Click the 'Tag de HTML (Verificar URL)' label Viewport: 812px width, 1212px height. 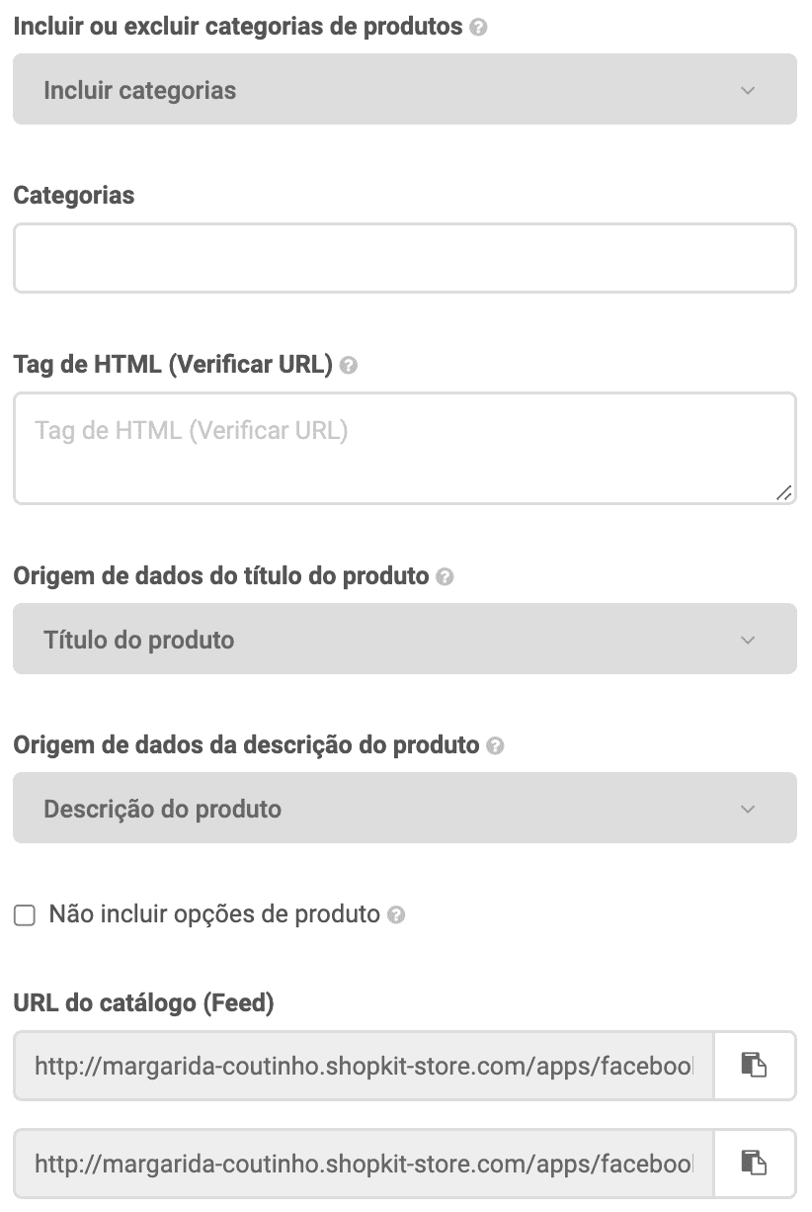173,365
